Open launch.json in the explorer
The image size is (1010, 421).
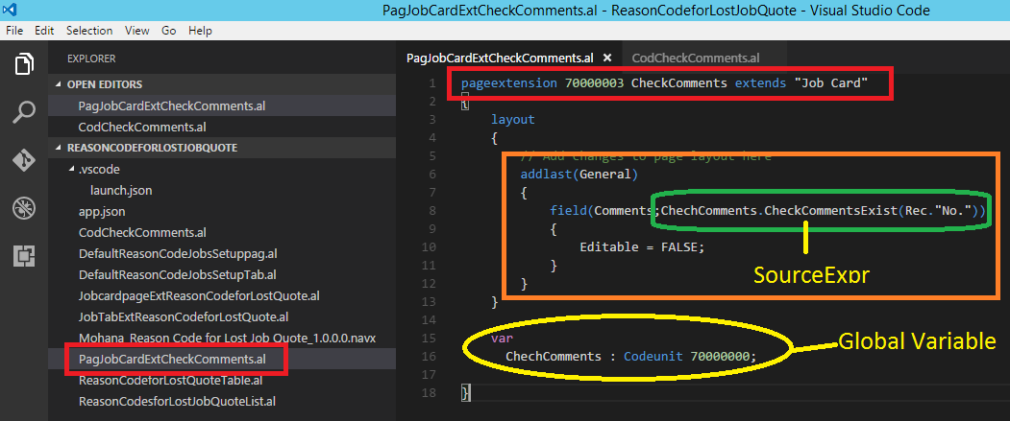tap(121, 190)
